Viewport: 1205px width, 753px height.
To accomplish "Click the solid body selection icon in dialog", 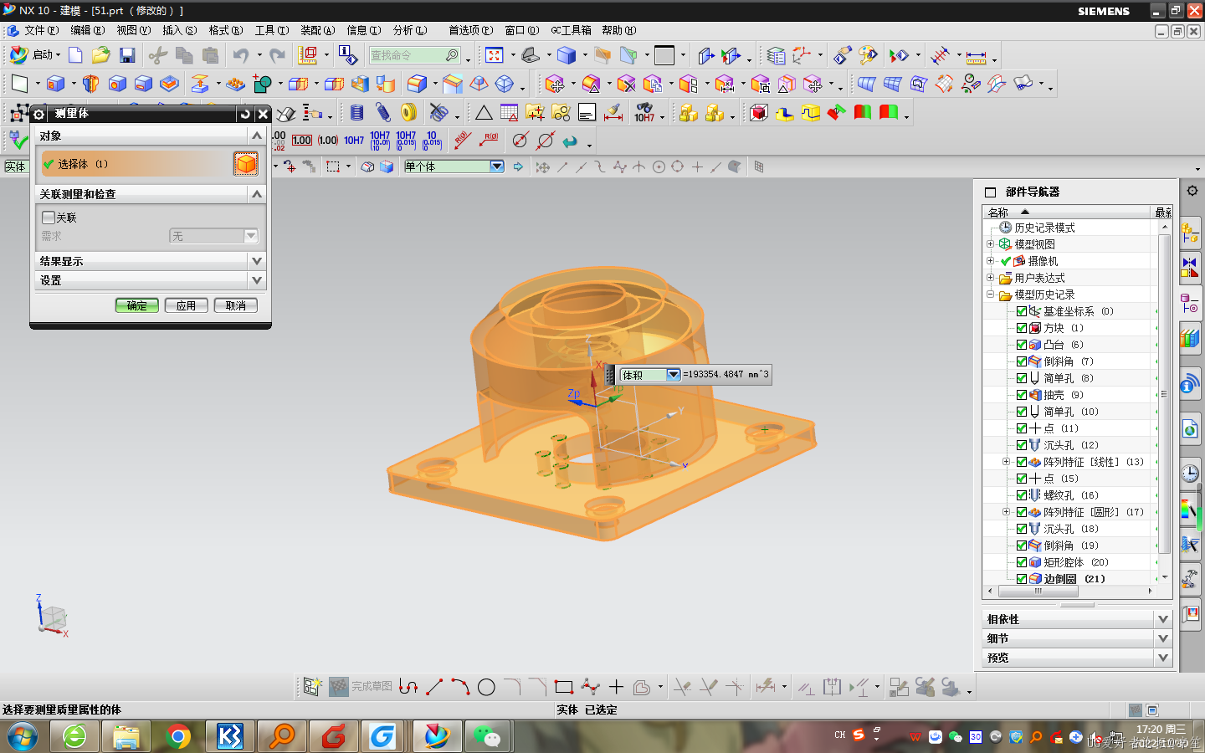I will [x=246, y=164].
